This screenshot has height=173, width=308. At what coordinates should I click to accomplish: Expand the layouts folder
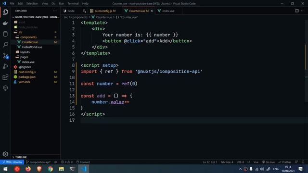[x=36, y=52]
